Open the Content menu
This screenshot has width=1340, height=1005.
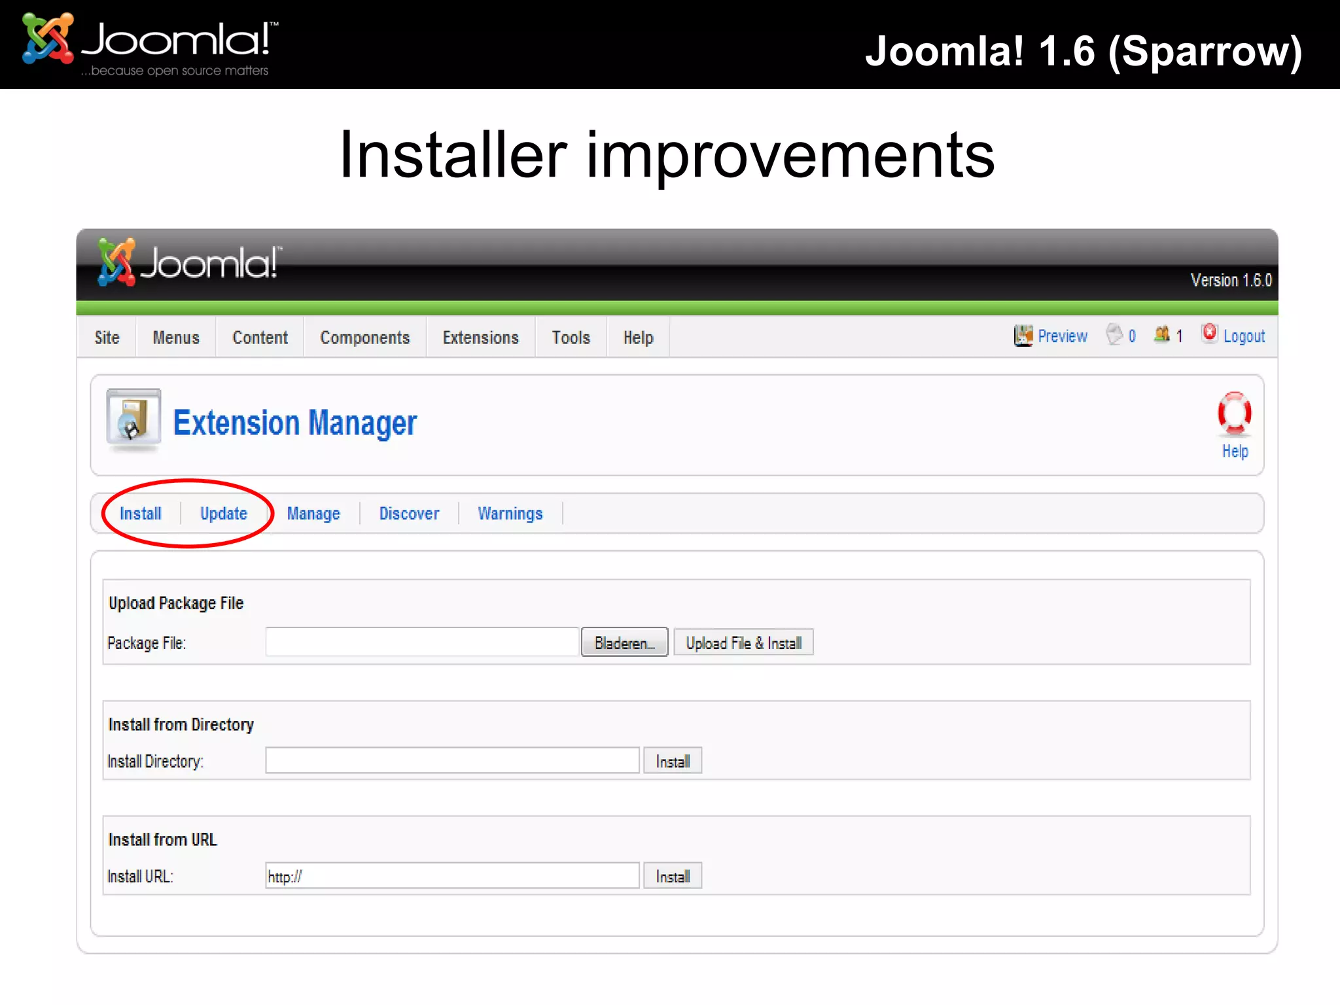click(x=260, y=338)
